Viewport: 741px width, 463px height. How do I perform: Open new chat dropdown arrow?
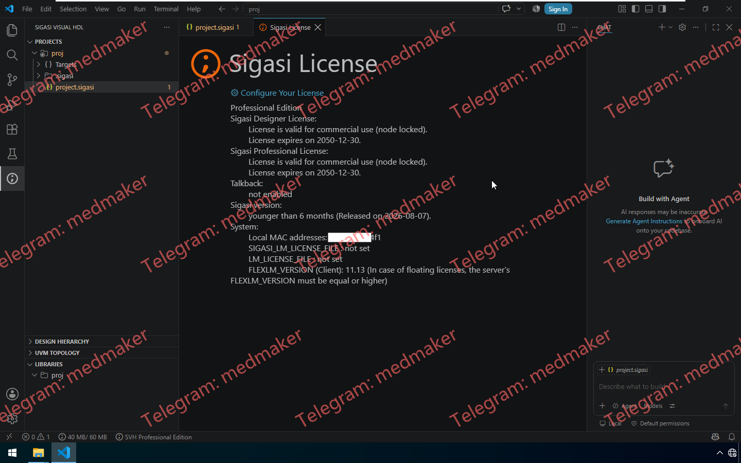pyautogui.click(x=671, y=27)
